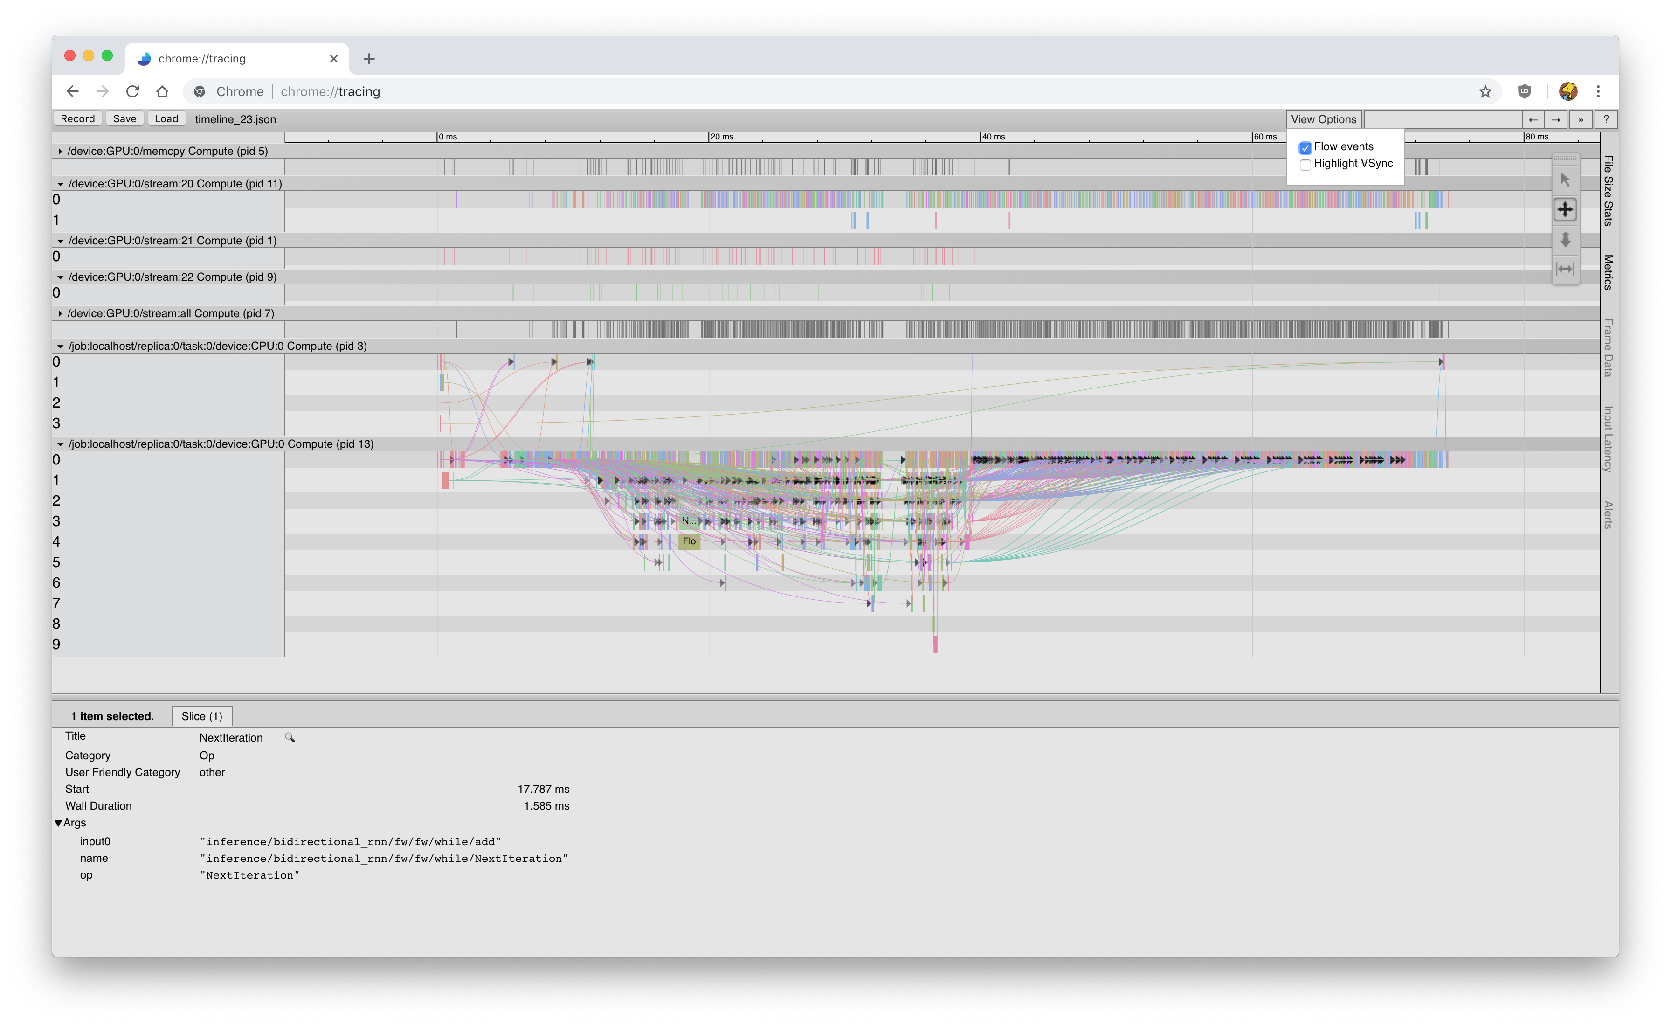This screenshot has width=1671, height=1026.
Task: Select the timing measurement tool
Action: tap(1565, 270)
